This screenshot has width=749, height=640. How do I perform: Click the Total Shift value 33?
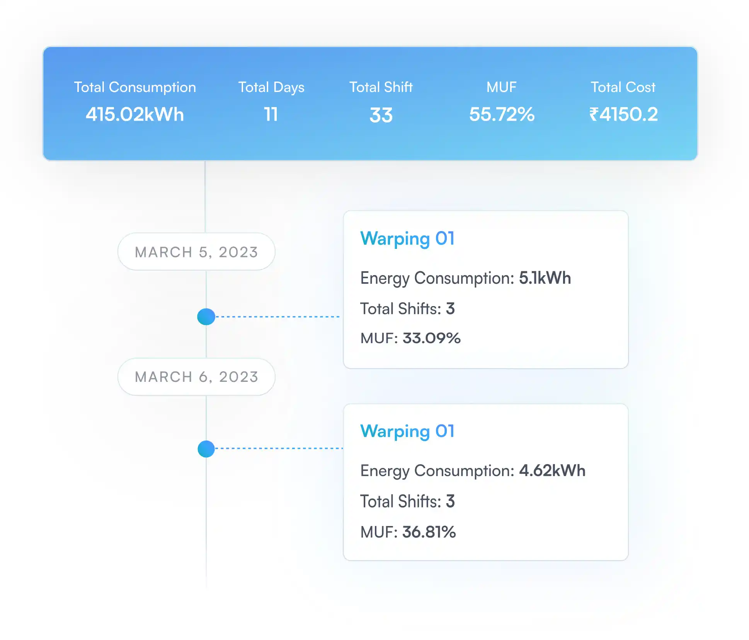point(381,115)
